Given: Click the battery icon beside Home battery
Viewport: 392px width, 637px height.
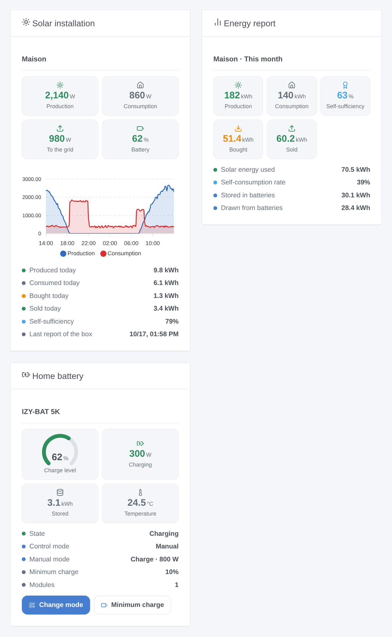Looking at the screenshot, I should click(x=26, y=375).
